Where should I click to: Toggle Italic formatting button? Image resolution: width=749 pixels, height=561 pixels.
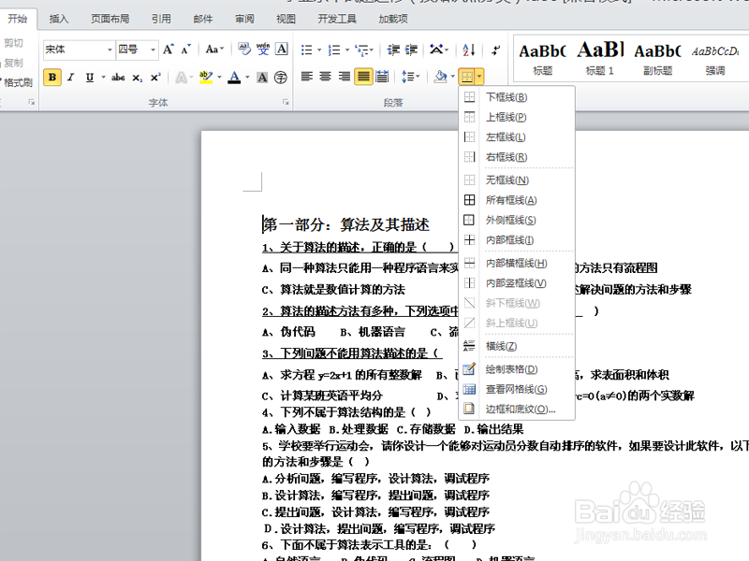tap(71, 78)
